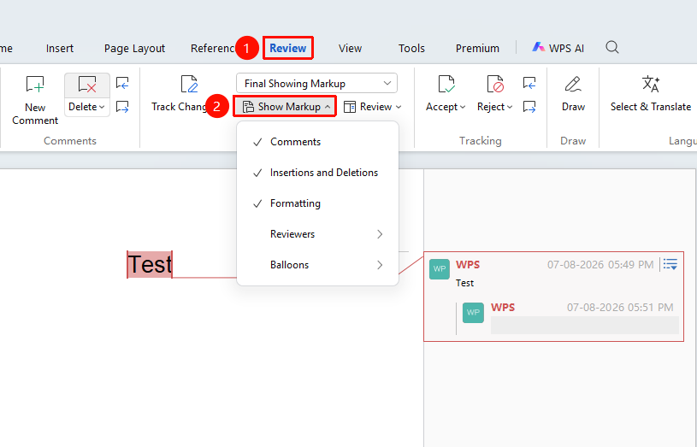Uncheck Comments in Show Markup menu
697x447 pixels.
[x=318, y=142]
